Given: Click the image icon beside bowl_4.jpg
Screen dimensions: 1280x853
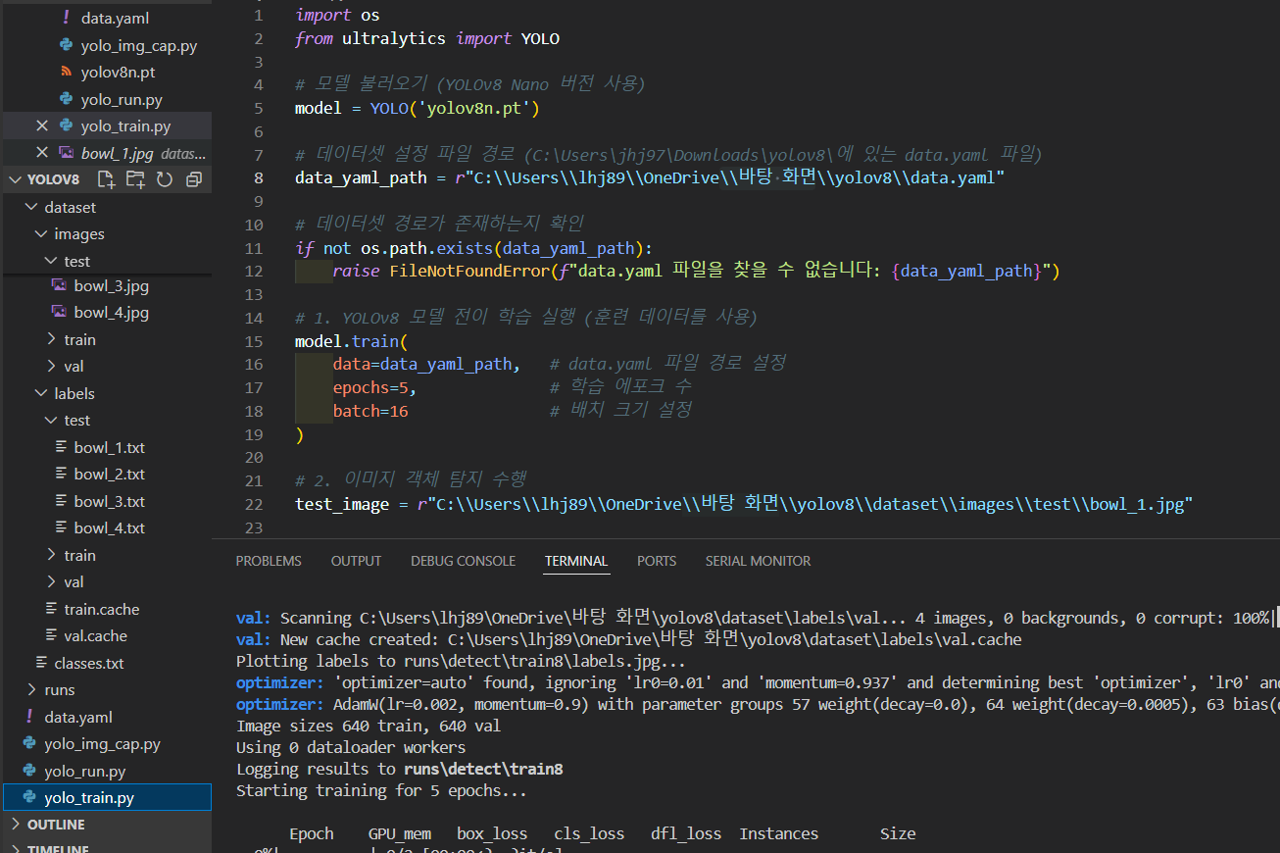Looking at the screenshot, I should pos(59,313).
